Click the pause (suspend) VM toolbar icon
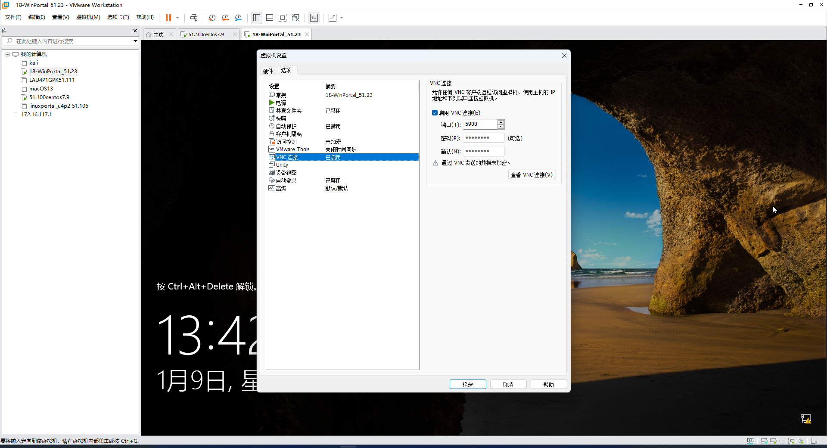Screen dimensions: 827x448 168,18
